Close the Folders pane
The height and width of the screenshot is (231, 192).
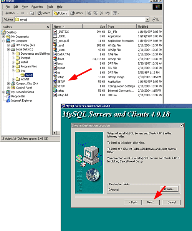[x=48, y=27]
